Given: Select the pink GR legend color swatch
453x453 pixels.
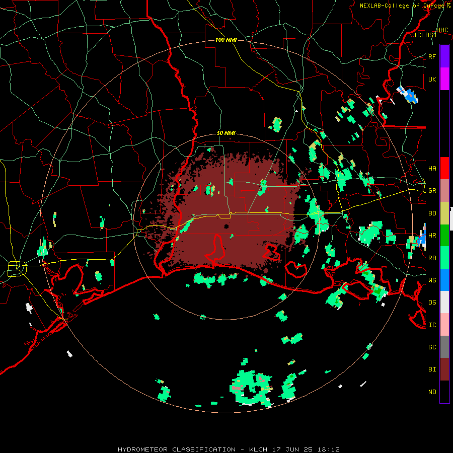Looking at the screenshot, I should point(444,191).
